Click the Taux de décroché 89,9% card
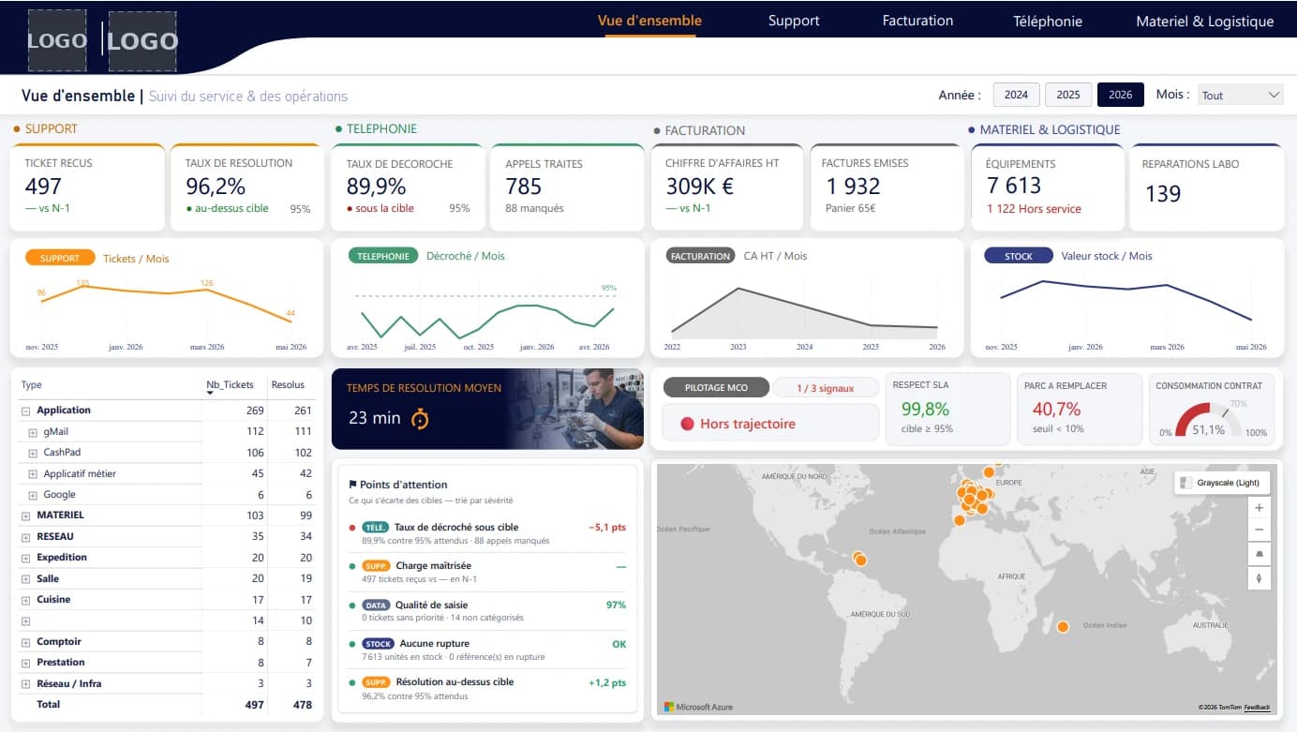 pos(408,187)
